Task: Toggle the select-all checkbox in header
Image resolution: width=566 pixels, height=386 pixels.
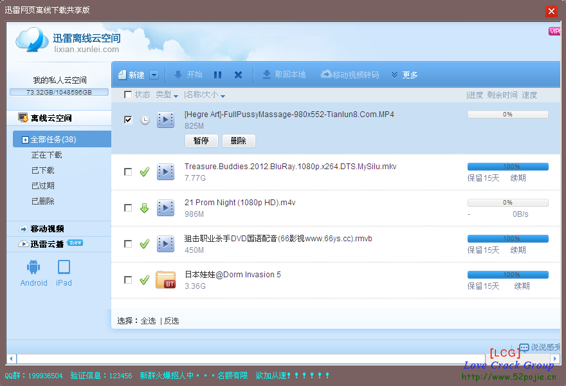Action: 128,95
